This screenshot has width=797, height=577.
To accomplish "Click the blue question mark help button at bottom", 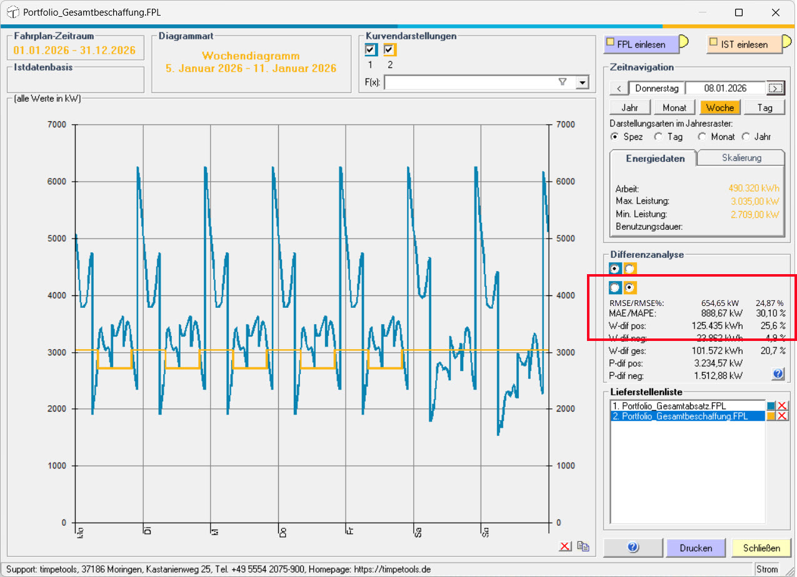I will point(633,548).
